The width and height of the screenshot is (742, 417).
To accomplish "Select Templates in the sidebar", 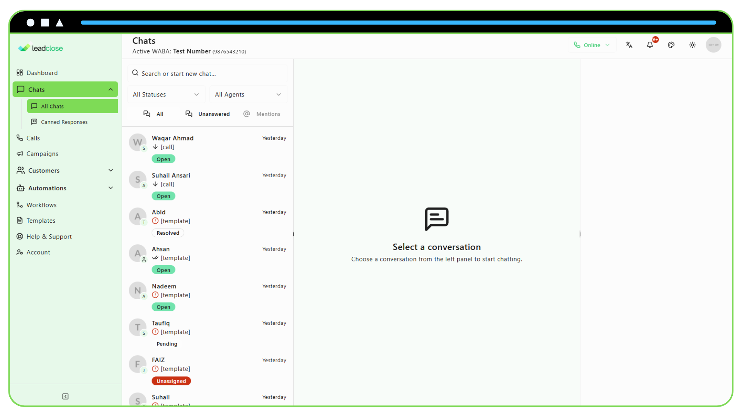I will tap(41, 220).
